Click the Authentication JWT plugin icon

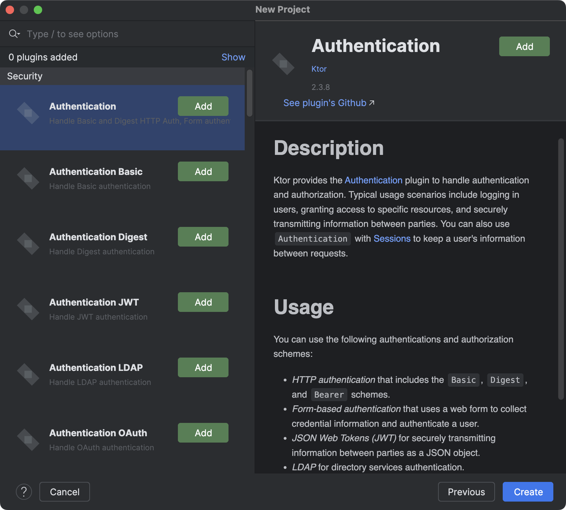point(28,309)
